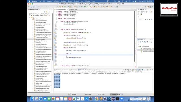Click Link with Editor in Package Explorer

(x=47, y=12)
